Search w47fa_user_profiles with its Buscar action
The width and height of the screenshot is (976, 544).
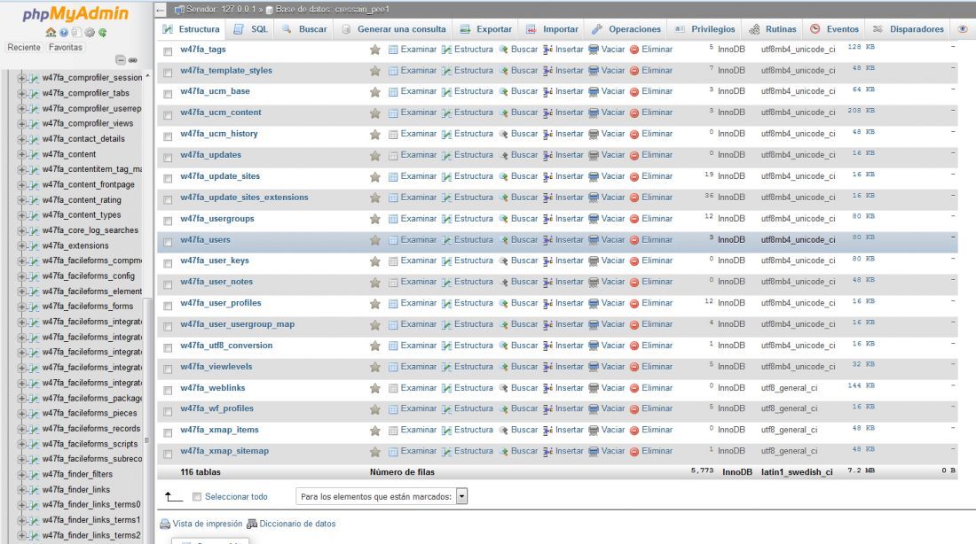click(518, 303)
